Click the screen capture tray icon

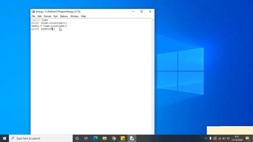click(215, 138)
